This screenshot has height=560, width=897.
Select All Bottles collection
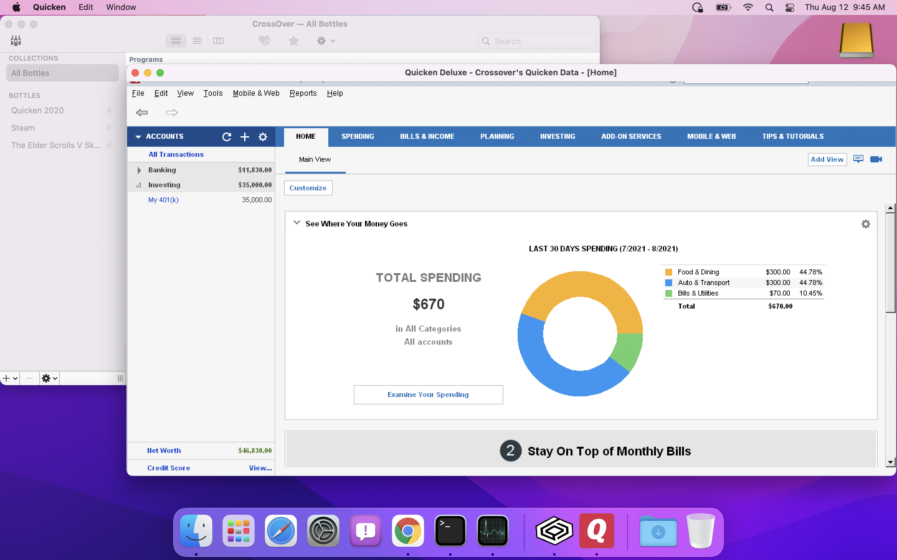(62, 73)
